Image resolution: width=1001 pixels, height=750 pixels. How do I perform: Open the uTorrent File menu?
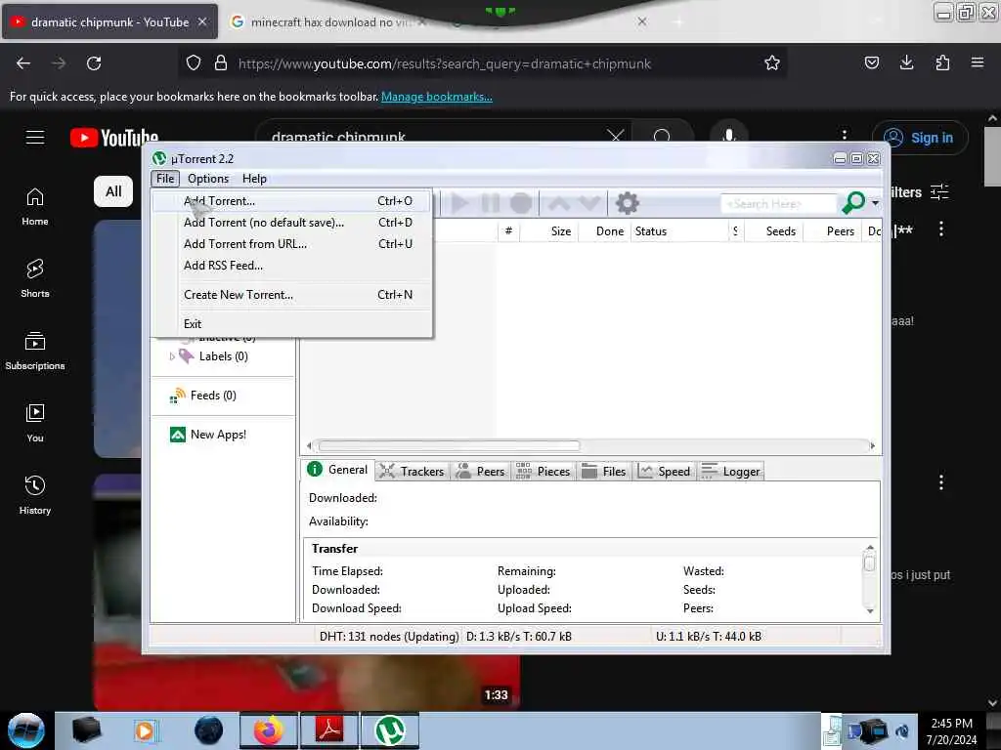click(165, 179)
